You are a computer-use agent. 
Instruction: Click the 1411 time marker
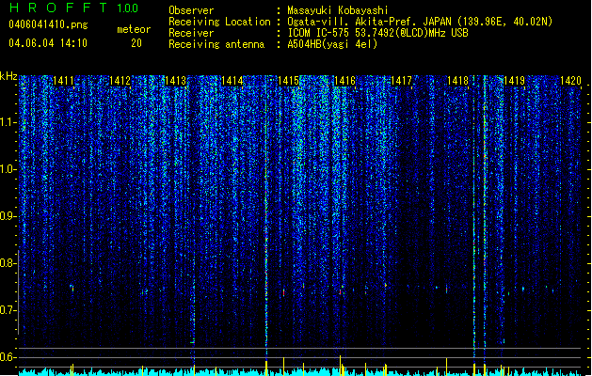click(63, 81)
